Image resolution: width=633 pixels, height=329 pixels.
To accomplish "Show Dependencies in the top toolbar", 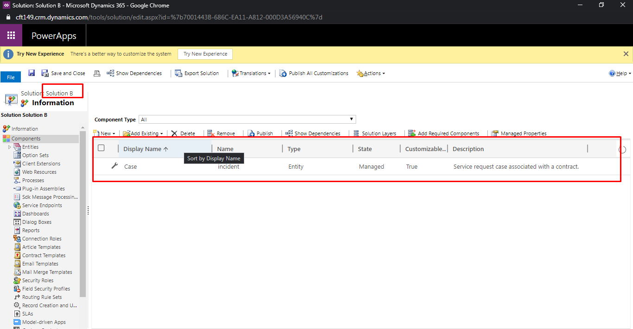I will pyautogui.click(x=134, y=73).
